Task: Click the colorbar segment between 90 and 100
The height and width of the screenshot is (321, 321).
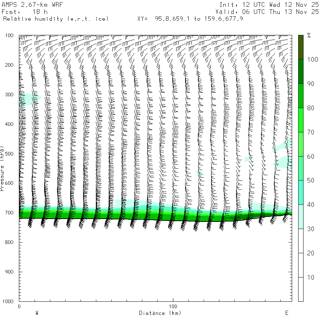Action: [x=301, y=71]
